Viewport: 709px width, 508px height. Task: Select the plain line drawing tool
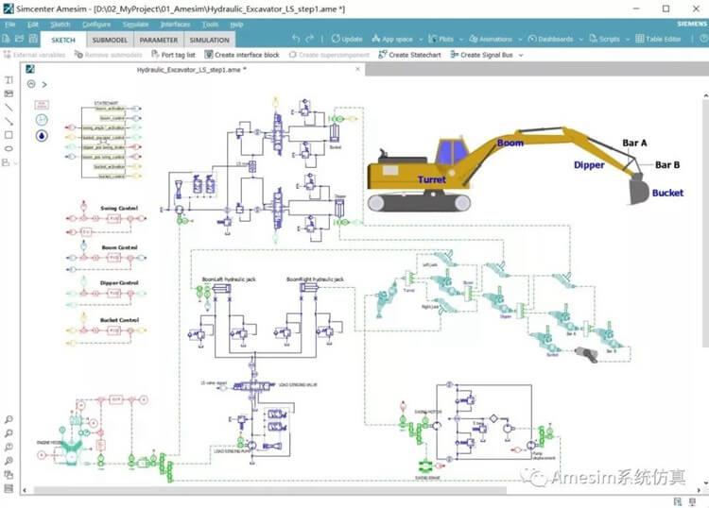pyautogui.click(x=9, y=108)
